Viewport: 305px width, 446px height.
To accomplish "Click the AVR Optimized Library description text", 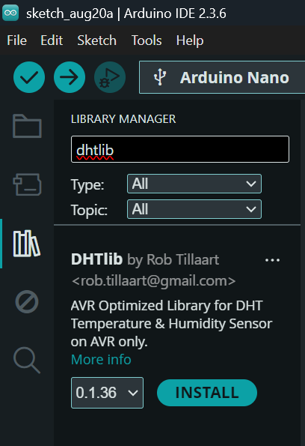I will point(171,324).
